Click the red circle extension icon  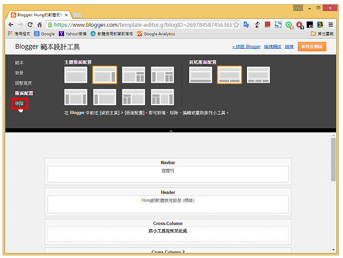(x=299, y=25)
